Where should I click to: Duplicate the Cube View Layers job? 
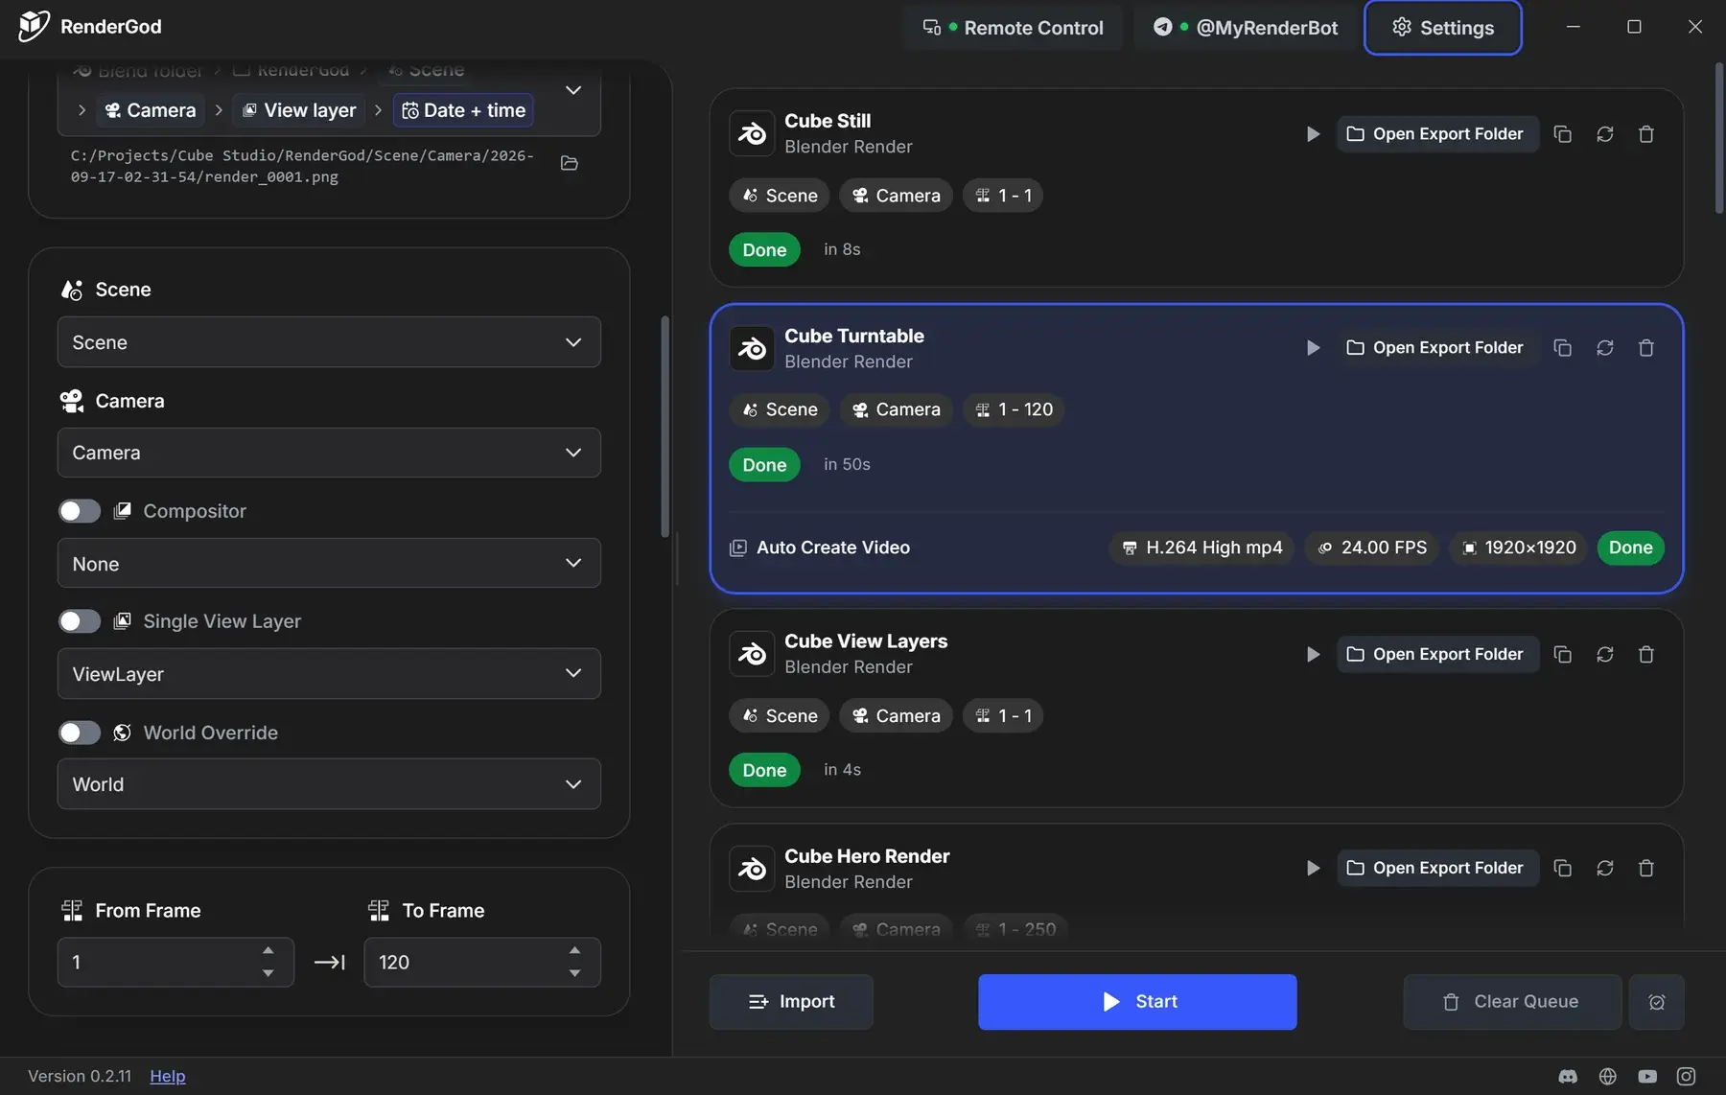click(1562, 654)
